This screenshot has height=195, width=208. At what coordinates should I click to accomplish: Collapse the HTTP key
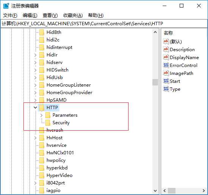click(35, 108)
